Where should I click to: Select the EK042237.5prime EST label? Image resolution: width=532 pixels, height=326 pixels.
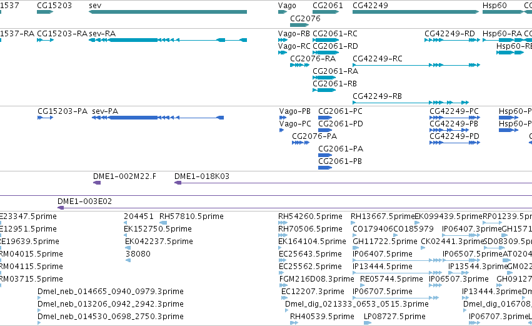159,242
